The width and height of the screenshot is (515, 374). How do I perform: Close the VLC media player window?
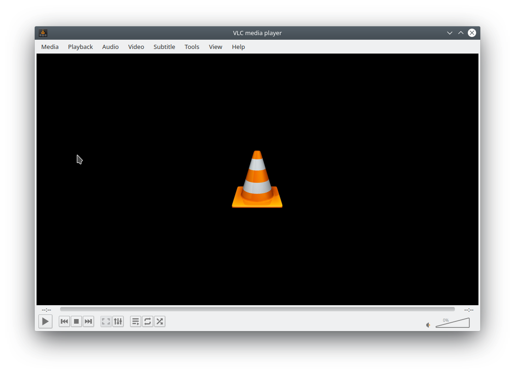tap(472, 33)
